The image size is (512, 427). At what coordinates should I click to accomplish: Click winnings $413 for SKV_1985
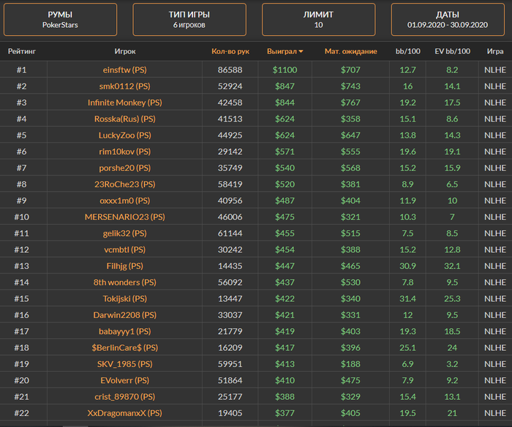[285, 363]
